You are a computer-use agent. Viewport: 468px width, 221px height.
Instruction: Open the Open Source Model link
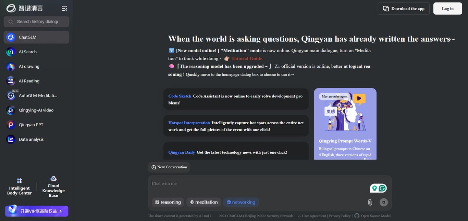coord(375,216)
